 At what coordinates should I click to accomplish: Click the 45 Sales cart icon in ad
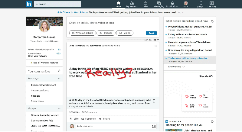(x=200, y=106)
